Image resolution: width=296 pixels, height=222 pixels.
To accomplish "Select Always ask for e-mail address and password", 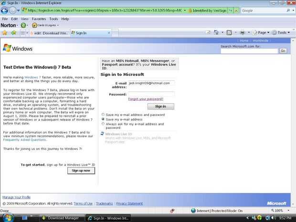I will click(103, 124).
